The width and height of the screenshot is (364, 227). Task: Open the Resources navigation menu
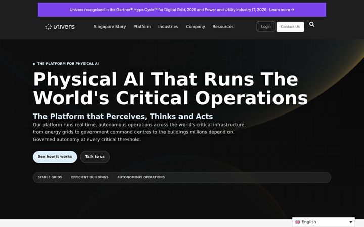click(223, 27)
